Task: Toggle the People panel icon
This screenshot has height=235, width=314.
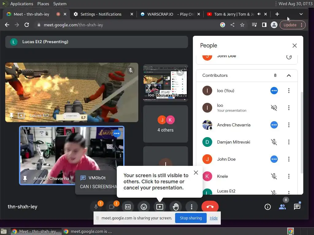Action: (282, 207)
